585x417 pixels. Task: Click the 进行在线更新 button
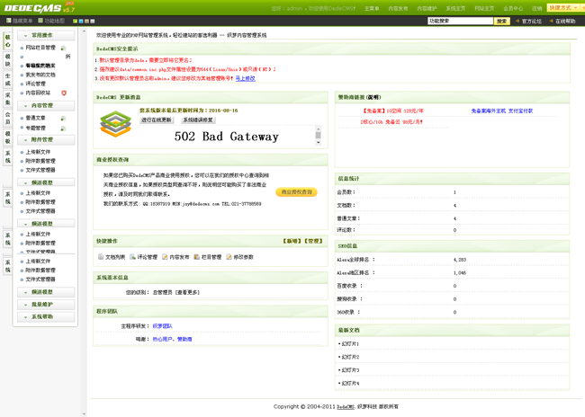[157, 120]
